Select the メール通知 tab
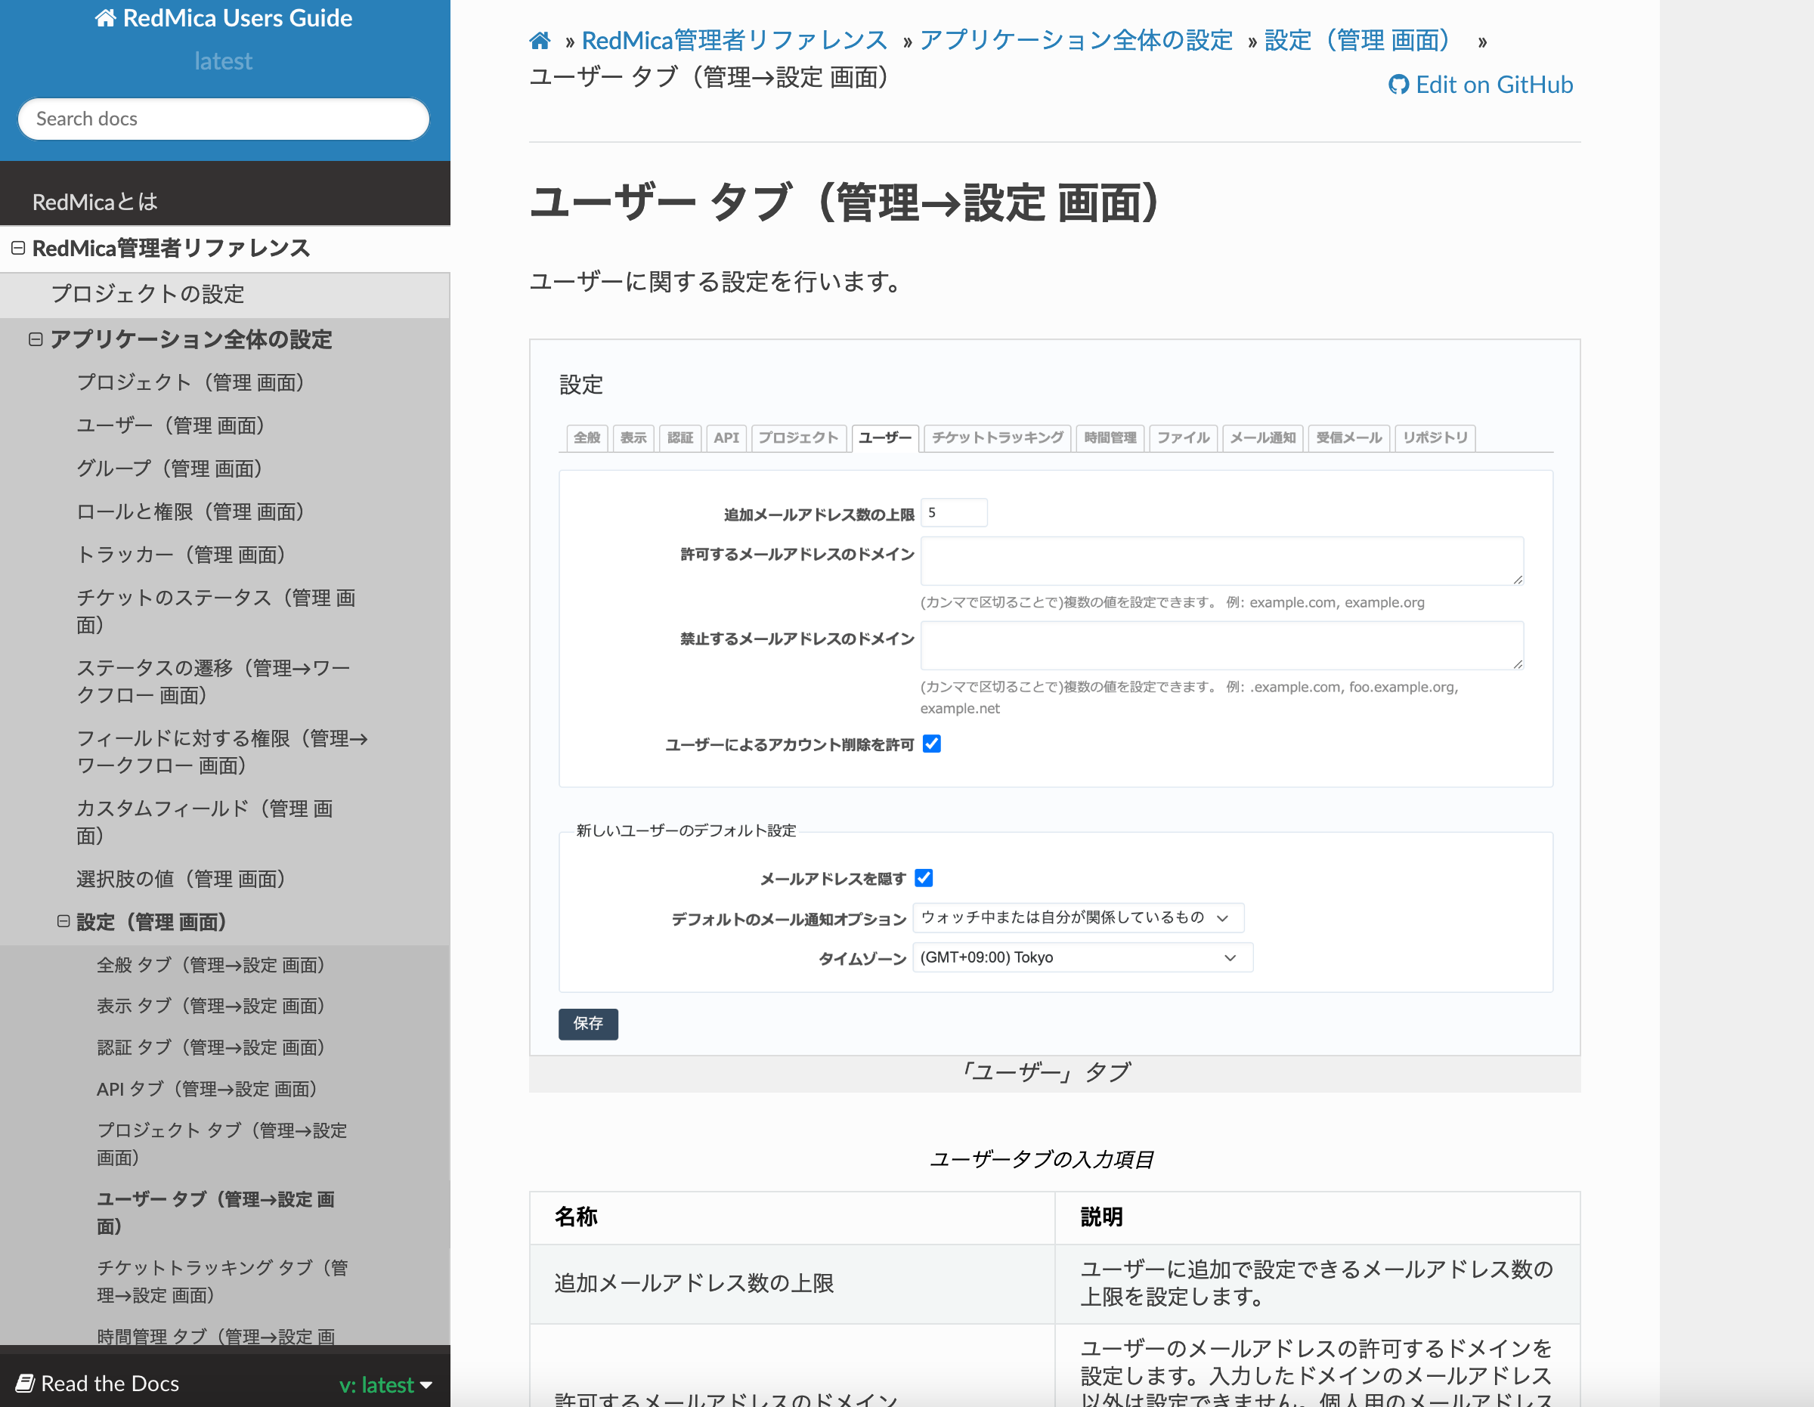Image resolution: width=1814 pixels, height=1407 pixels. tap(1261, 438)
